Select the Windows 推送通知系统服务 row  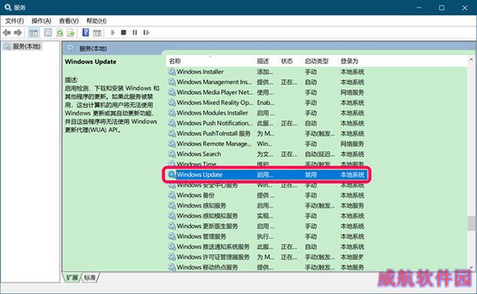[x=266, y=246]
